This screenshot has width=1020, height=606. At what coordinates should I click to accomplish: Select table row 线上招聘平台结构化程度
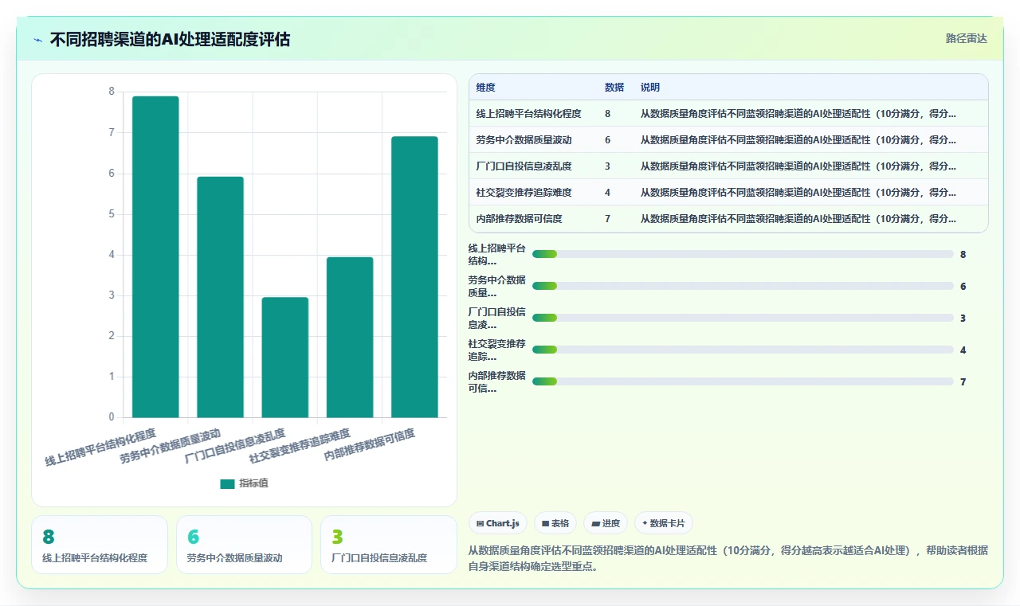click(x=728, y=114)
